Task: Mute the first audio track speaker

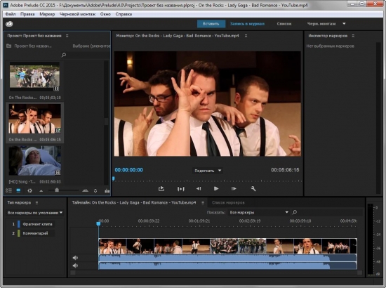Action: click(x=75, y=258)
